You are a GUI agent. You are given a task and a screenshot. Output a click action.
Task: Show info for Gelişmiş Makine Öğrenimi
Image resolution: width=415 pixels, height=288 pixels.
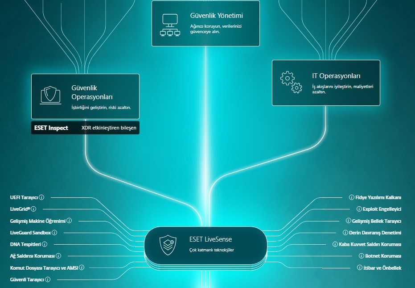point(69,221)
